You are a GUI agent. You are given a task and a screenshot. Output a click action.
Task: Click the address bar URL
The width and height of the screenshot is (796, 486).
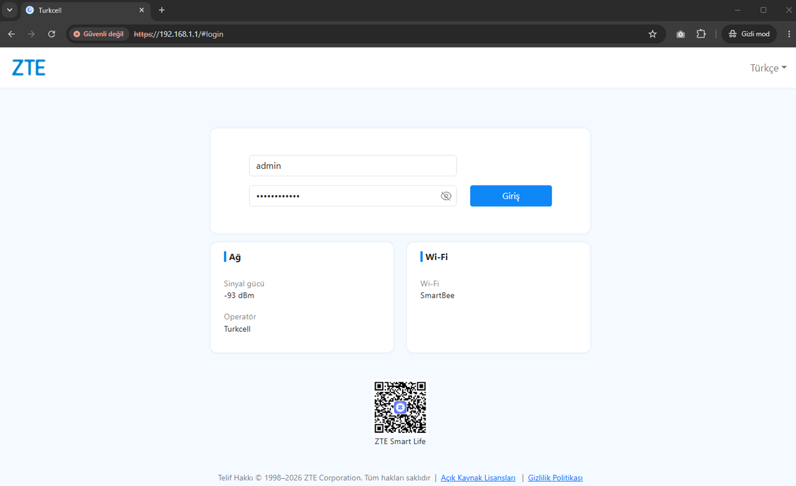pos(179,34)
